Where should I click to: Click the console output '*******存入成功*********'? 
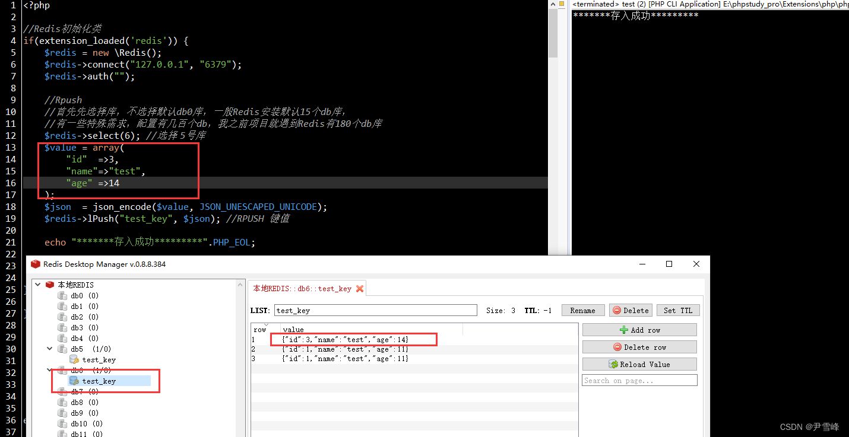coord(635,15)
